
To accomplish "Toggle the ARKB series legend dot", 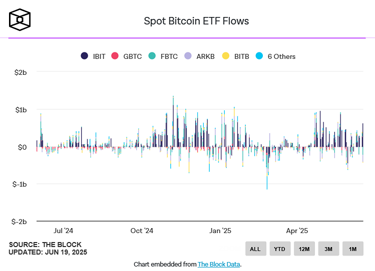I will tap(188, 56).
